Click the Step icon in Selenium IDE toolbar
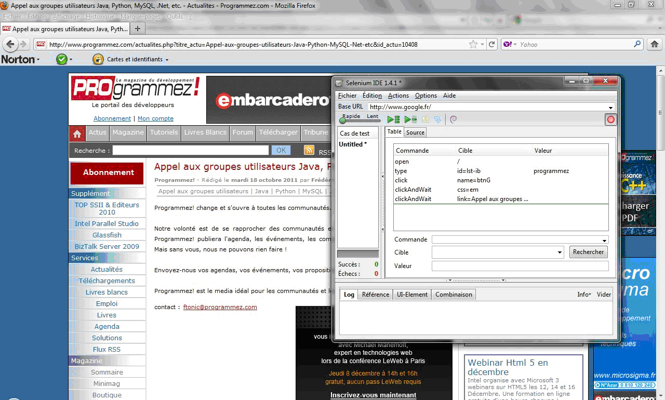This screenshot has width=665, height=400. coord(437,119)
